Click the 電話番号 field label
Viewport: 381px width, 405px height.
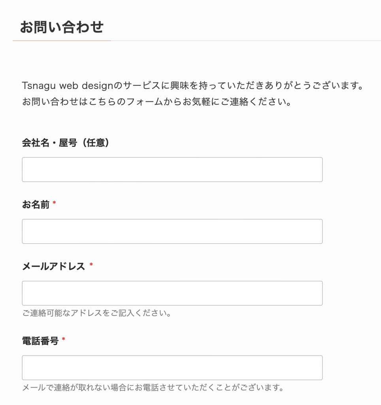[x=40, y=341]
